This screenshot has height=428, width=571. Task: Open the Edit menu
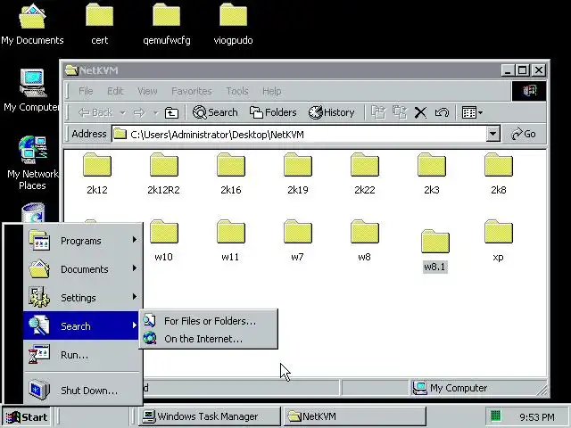pos(115,91)
